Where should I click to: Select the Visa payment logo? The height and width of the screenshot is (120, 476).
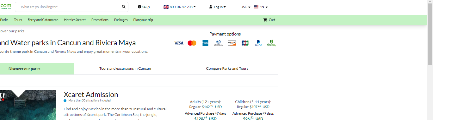179,43
